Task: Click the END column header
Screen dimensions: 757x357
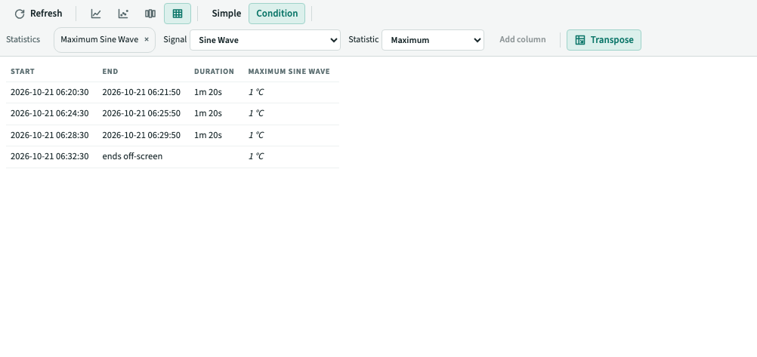Action: pos(110,72)
